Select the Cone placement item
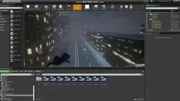 point(16,47)
